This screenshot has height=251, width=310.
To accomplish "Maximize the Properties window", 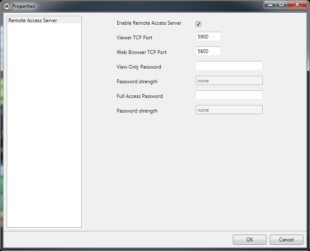I will pos(282,4).
